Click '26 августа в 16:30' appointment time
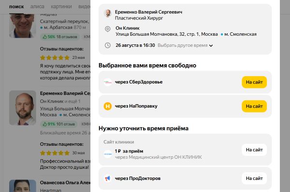 tap(135, 45)
